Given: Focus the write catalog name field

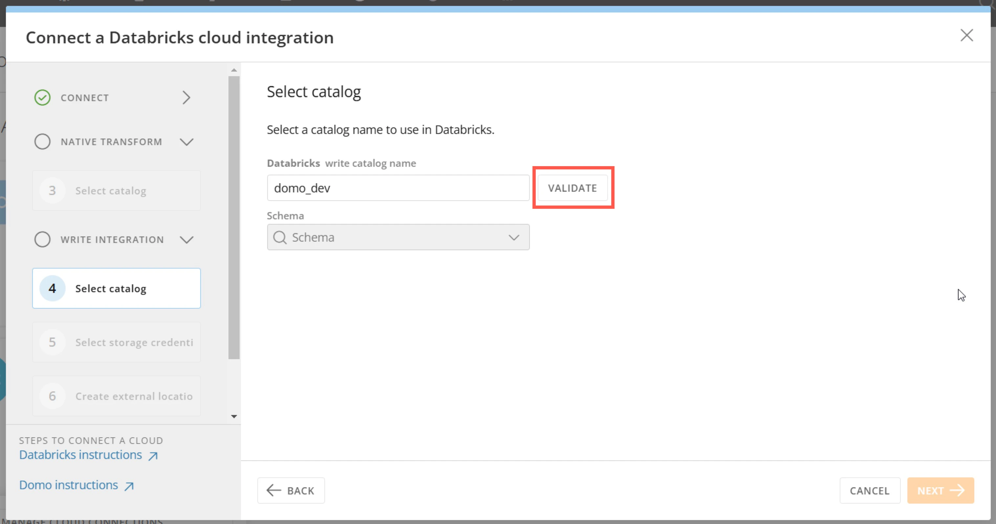Looking at the screenshot, I should 398,188.
